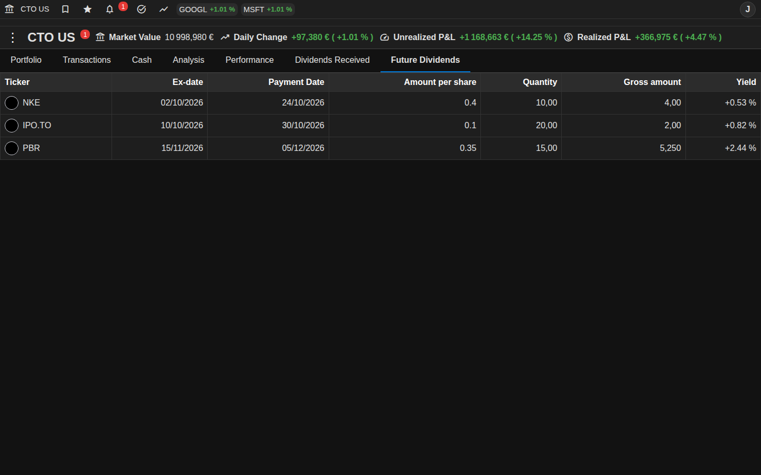Click the bank icon beside CTO US in top bar
761x475 pixels.
pyautogui.click(x=10, y=9)
